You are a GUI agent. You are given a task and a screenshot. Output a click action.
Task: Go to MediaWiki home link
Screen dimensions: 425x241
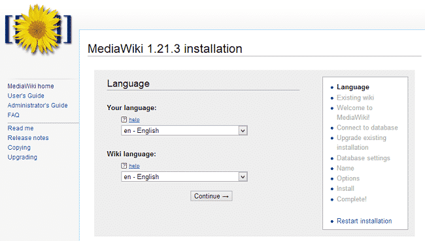(31, 86)
